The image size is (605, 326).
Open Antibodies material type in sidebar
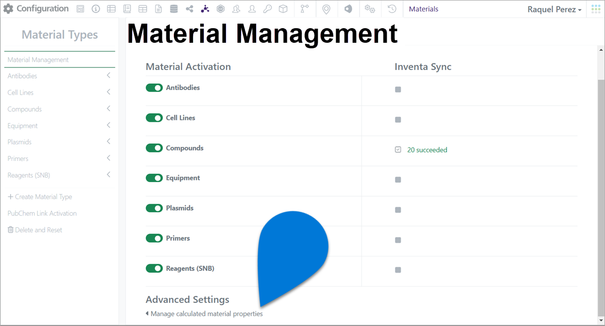click(22, 76)
